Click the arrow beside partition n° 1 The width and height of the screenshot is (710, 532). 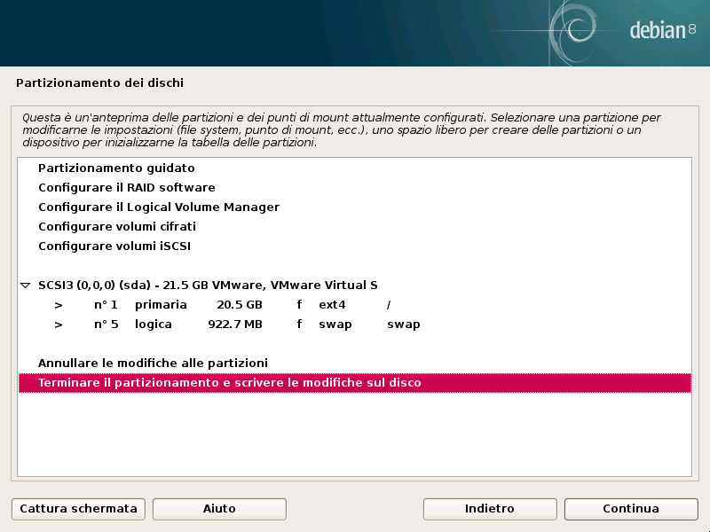59,305
